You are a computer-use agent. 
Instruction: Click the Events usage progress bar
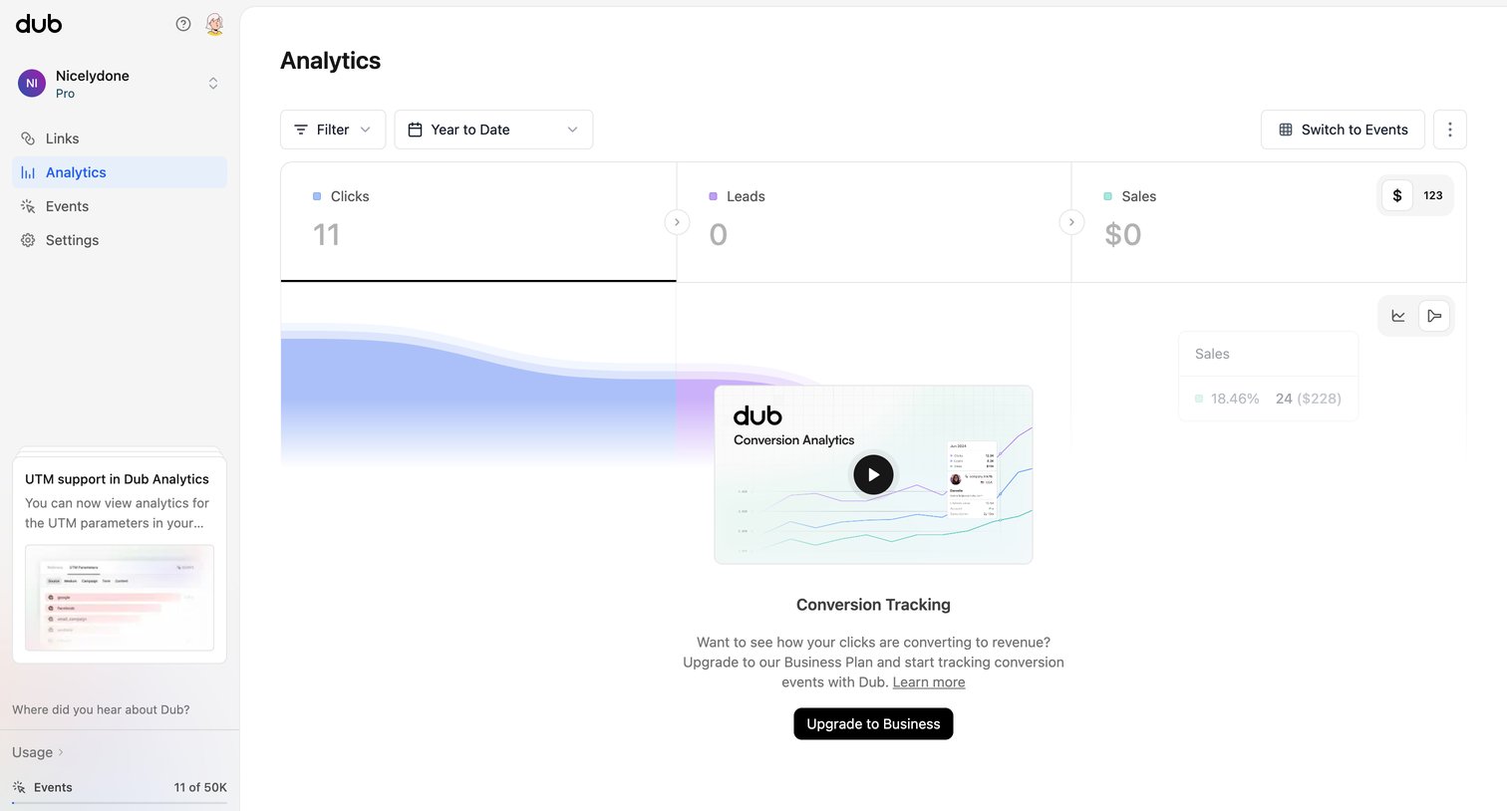click(120, 802)
